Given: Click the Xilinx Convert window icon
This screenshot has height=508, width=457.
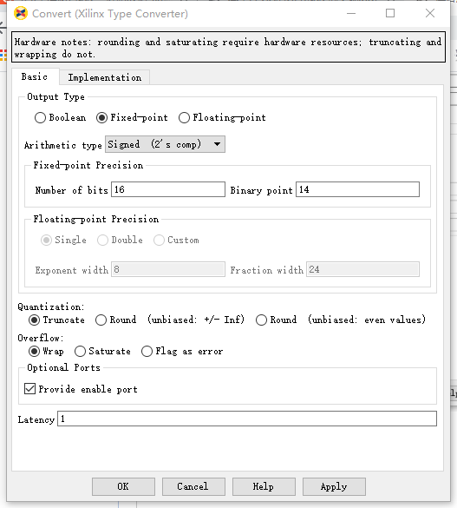Looking at the screenshot, I should 21,14.
